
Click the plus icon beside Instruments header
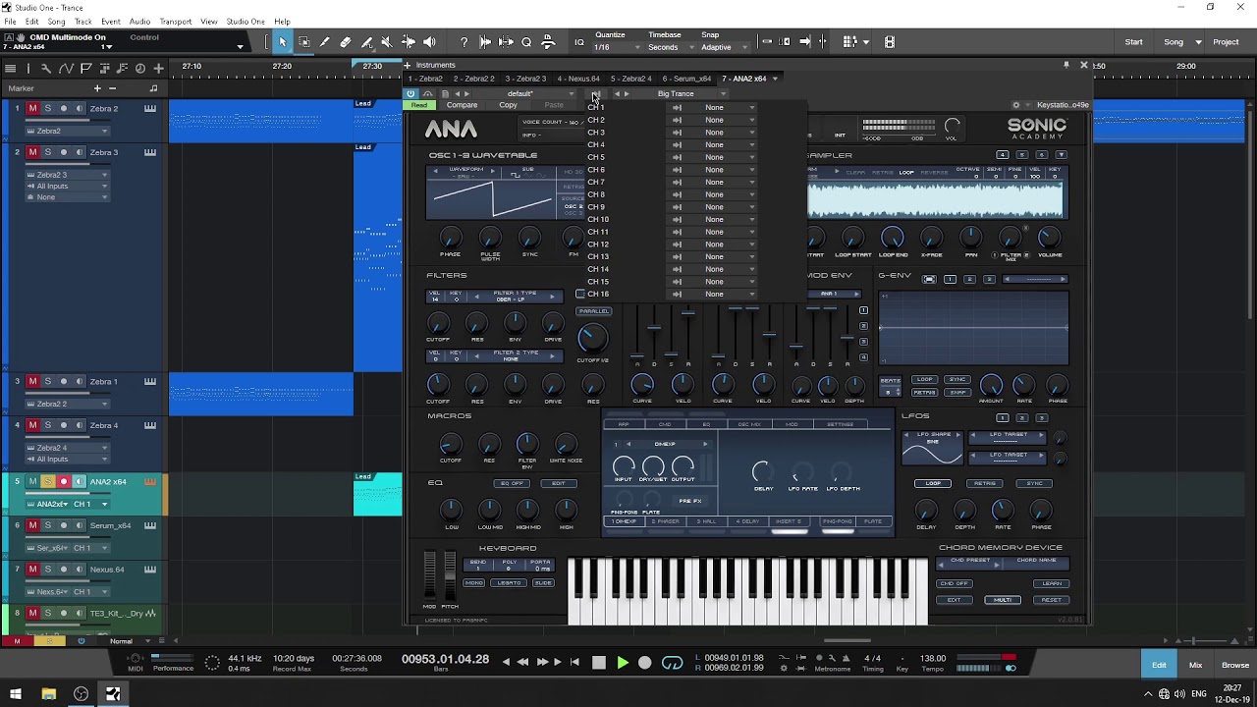408,66
